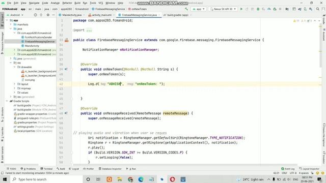Hide the project panel with minus icon
This screenshot has width=326, height=183.
53,15
